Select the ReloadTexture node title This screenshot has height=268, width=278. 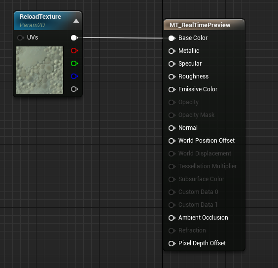click(40, 16)
